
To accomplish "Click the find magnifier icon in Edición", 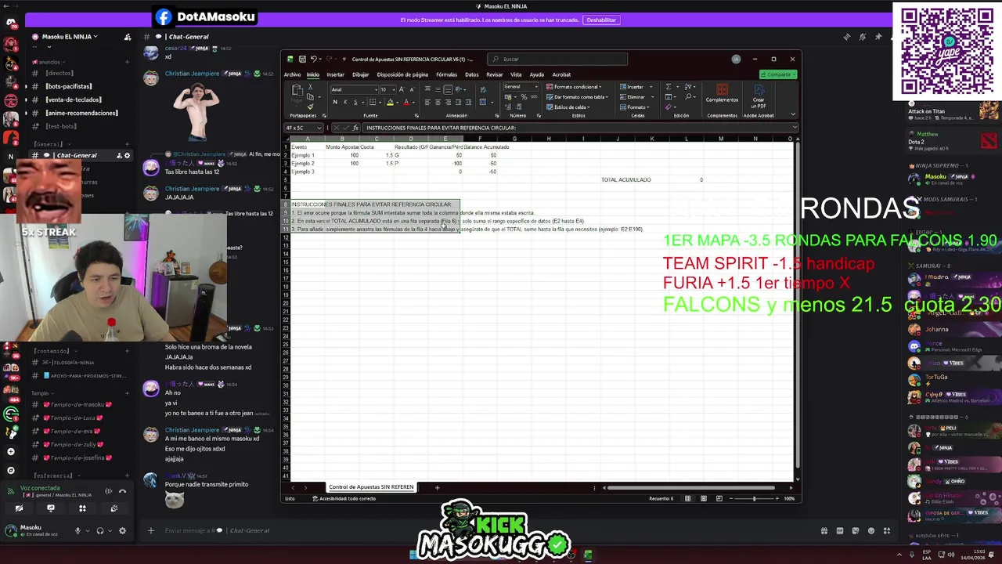I will (689, 97).
